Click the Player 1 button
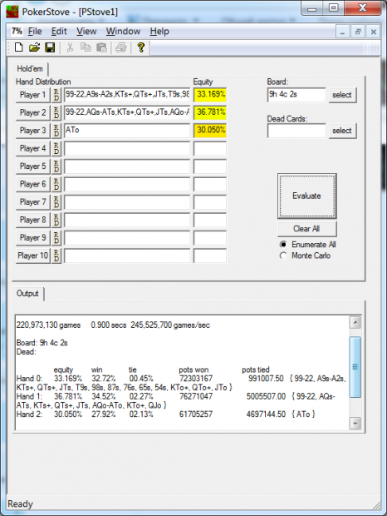 [x=33, y=95]
